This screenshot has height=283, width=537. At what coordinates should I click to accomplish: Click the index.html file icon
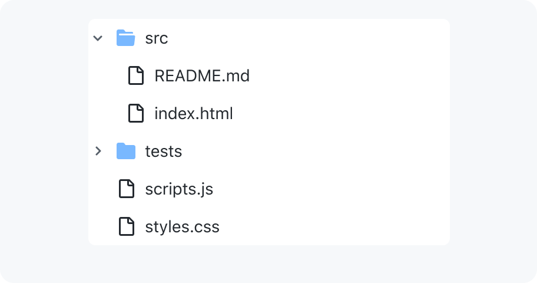click(x=136, y=113)
